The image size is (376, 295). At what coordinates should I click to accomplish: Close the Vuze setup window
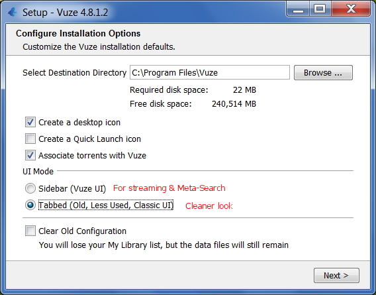click(351, 9)
